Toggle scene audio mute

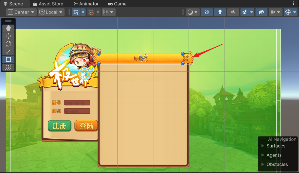point(233,12)
